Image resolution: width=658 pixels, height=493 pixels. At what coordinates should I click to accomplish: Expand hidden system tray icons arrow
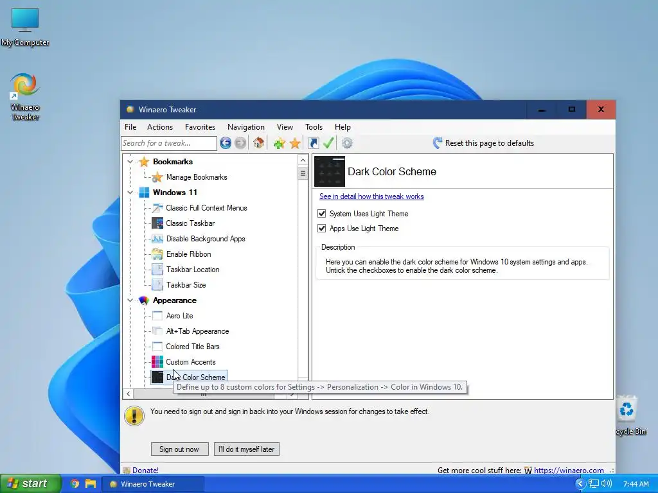point(580,484)
